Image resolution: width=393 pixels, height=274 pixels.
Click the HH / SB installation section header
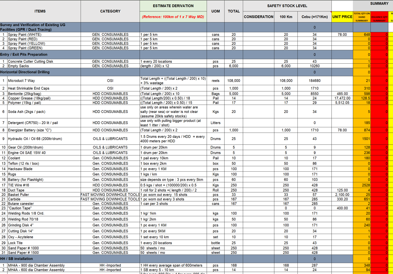tap(31, 259)
